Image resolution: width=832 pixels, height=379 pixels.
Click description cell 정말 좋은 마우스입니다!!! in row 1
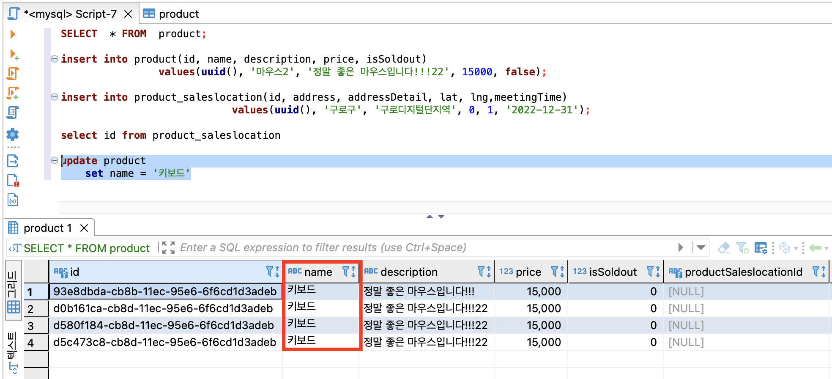[x=427, y=291]
